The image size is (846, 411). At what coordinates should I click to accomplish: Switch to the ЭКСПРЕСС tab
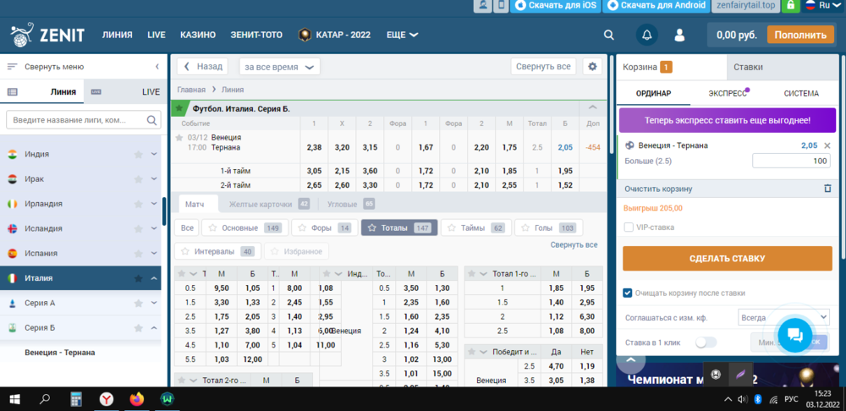(728, 93)
